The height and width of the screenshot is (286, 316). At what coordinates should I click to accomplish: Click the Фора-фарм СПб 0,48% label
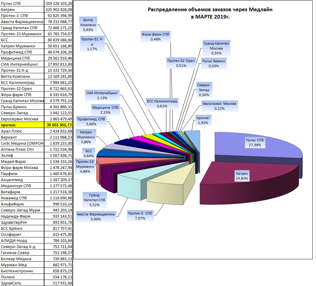pyautogui.click(x=155, y=37)
